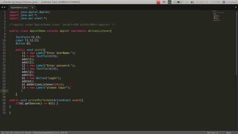238x134 pixels.
Task: Click the forward tab navigation arrow
Action: (5, 7)
